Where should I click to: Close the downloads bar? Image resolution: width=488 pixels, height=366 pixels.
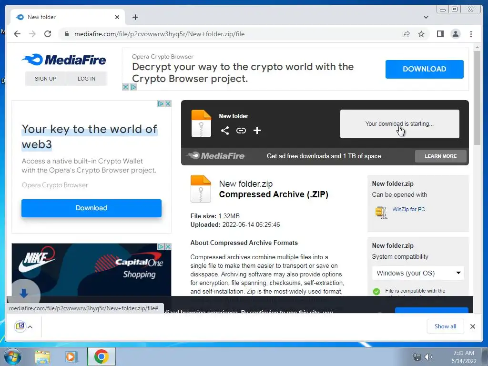point(472,326)
